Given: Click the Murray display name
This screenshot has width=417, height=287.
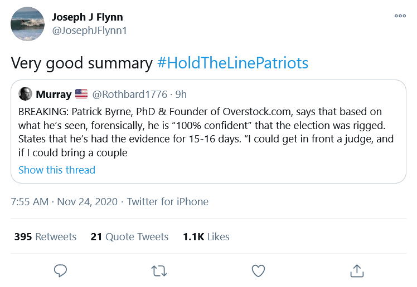Looking at the screenshot, I should click(x=54, y=95).
